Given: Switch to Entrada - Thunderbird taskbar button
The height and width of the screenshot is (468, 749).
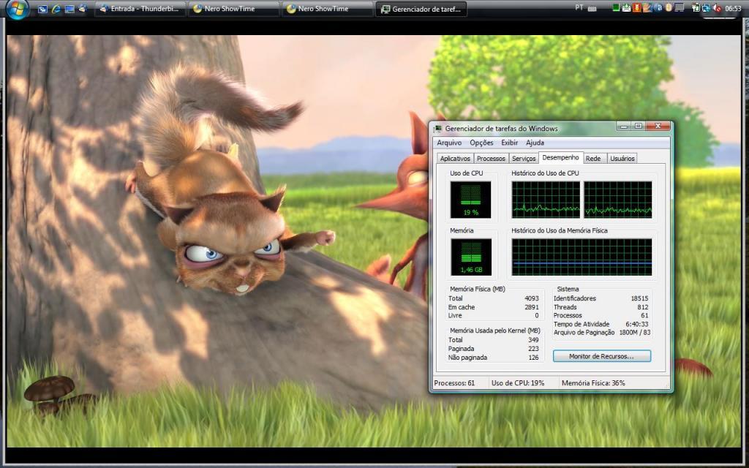Looking at the screenshot, I should click(140, 9).
